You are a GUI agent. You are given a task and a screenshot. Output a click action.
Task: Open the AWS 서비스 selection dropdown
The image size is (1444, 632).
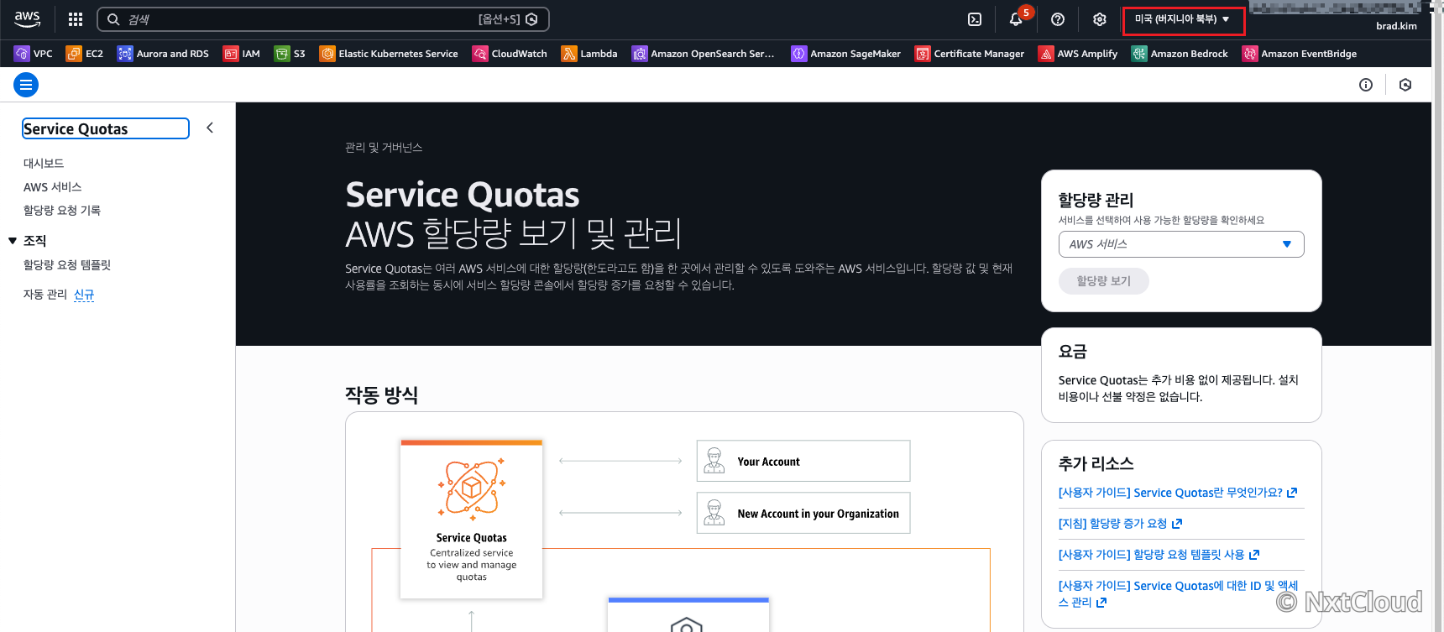pos(1181,244)
